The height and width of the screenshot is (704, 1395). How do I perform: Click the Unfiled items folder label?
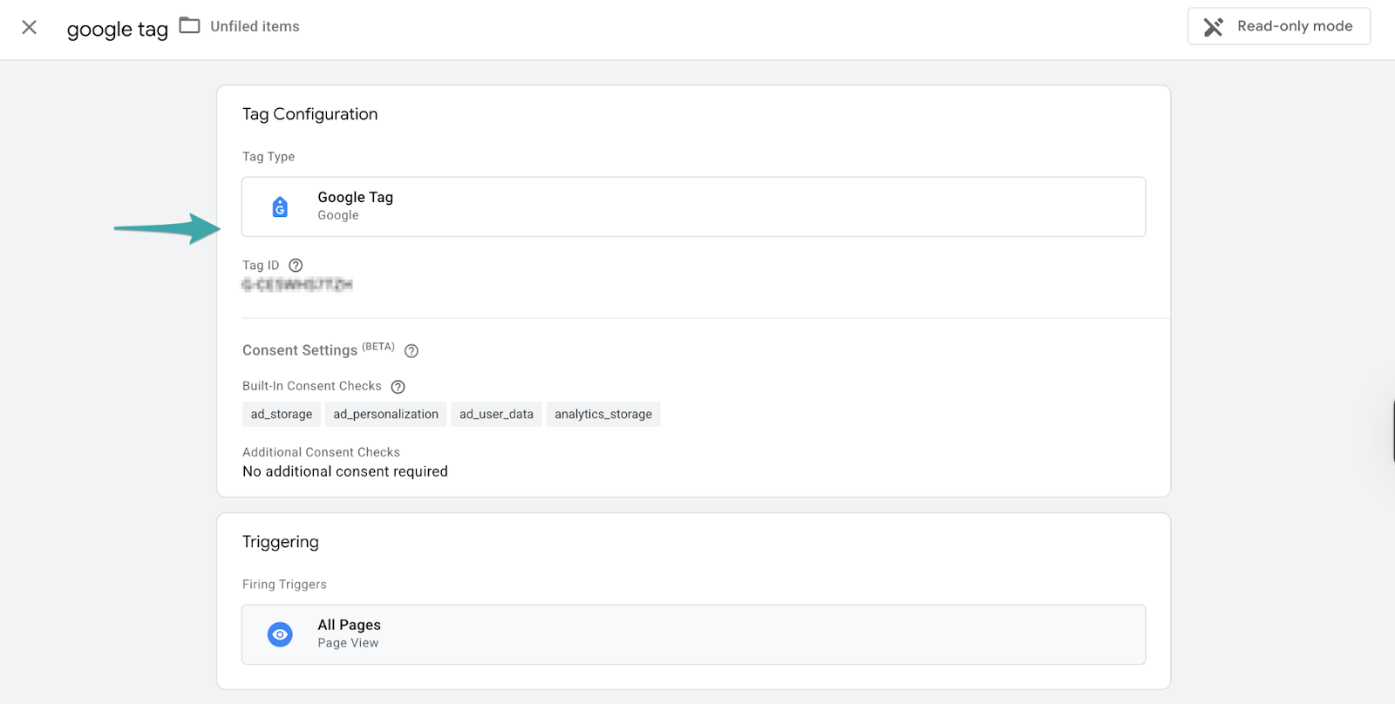click(255, 26)
